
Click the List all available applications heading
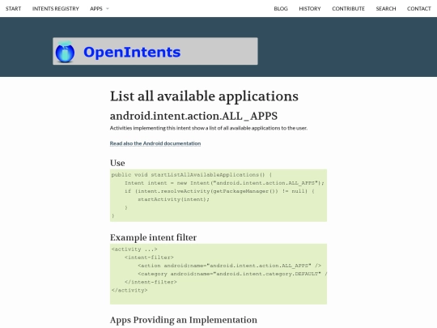tap(204, 96)
